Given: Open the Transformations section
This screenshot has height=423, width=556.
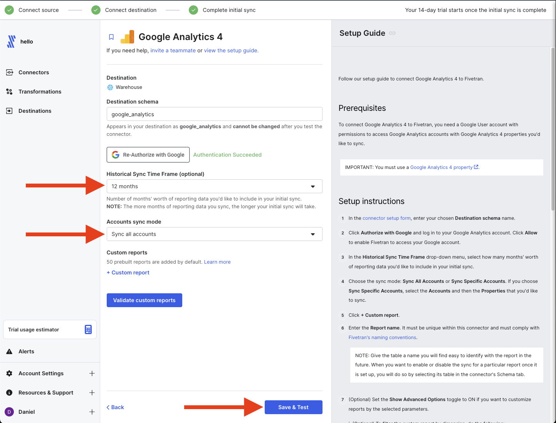Looking at the screenshot, I should point(40,92).
